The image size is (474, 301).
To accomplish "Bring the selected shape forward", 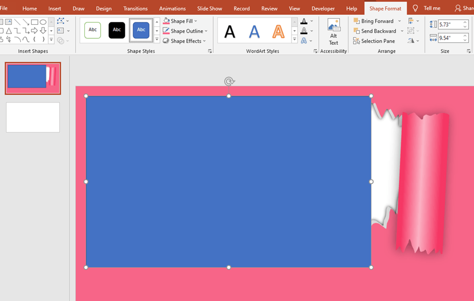I will point(373,21).
